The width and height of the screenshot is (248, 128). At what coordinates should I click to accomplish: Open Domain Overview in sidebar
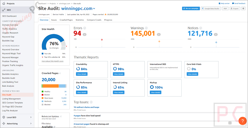pyautogui.click(x=10, y=25)
